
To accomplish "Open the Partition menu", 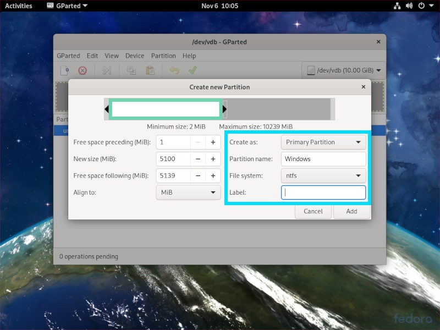I will 163,56.
